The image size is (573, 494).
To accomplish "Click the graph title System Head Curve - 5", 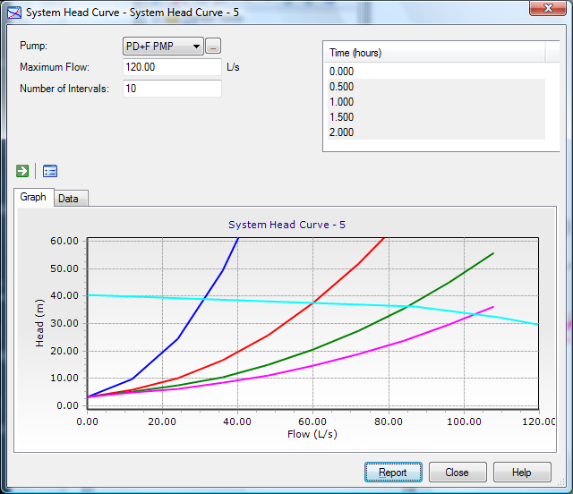I will 286,225.
